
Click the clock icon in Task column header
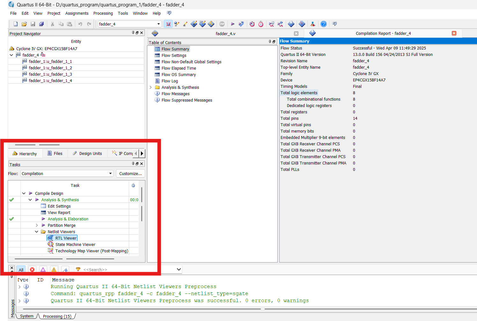[x=133, y=185]
